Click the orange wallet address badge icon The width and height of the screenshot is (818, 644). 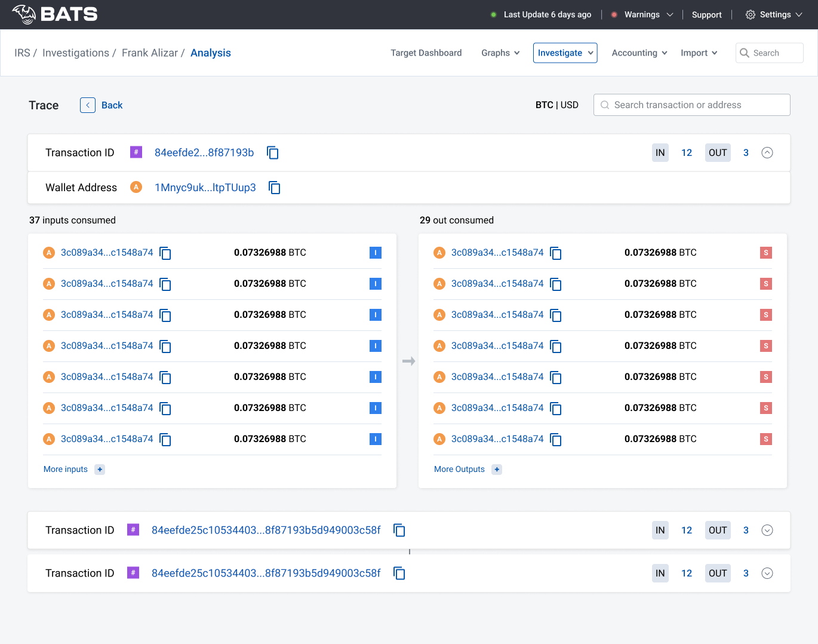click(x=136, y=188)
